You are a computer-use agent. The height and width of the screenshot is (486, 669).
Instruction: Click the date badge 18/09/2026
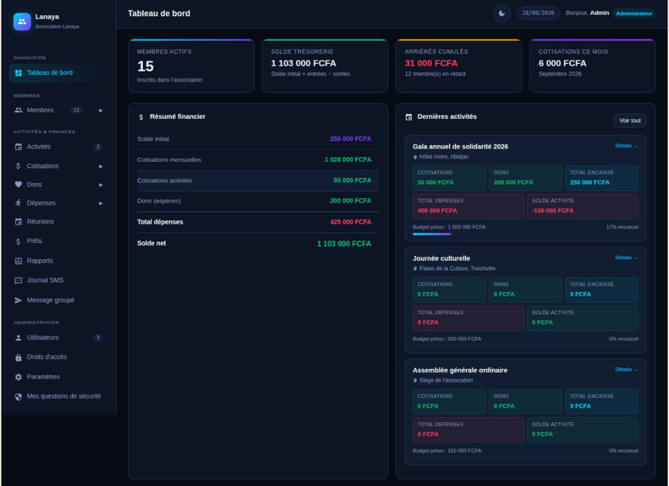click(x=538, y=13)
